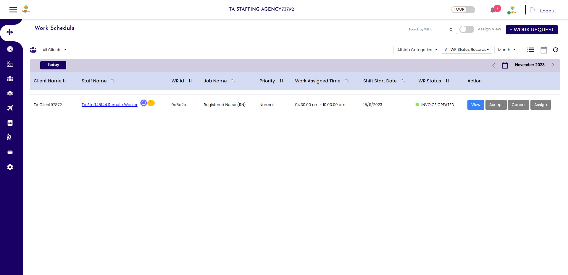The width and height of the screenshot is (568, 275).
Task: Refresh the schedule with the reload icon
Action: [x=555, y=50]
